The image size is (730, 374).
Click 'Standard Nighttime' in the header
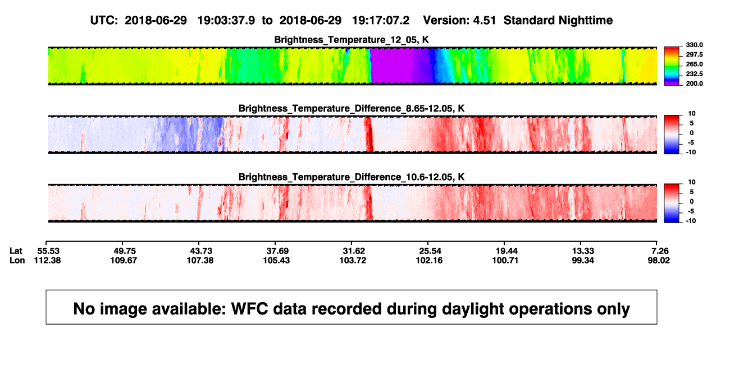(558, 20)
